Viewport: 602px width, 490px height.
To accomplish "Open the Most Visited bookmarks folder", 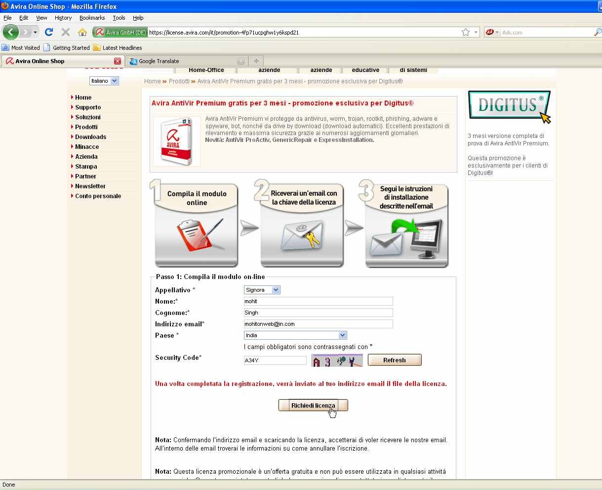I will [21, 48].
